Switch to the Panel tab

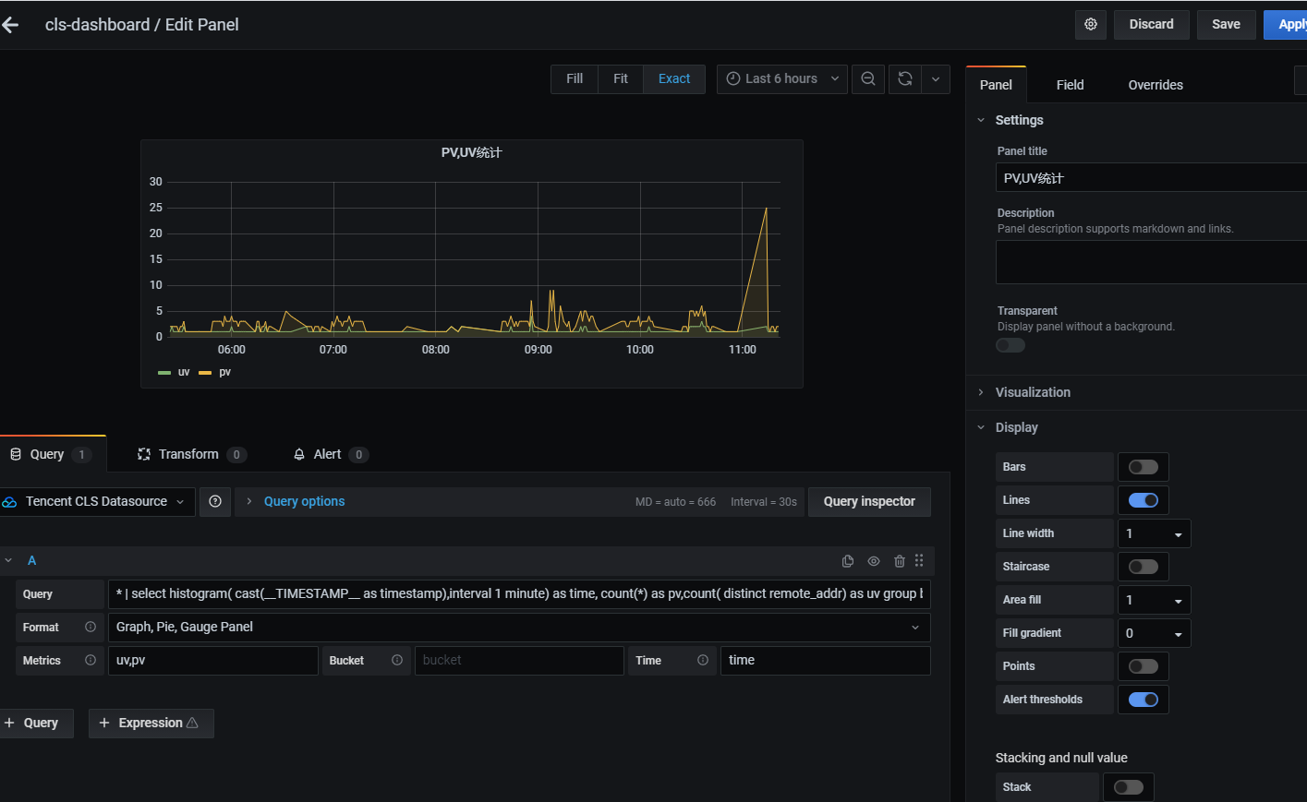[996, 85]
